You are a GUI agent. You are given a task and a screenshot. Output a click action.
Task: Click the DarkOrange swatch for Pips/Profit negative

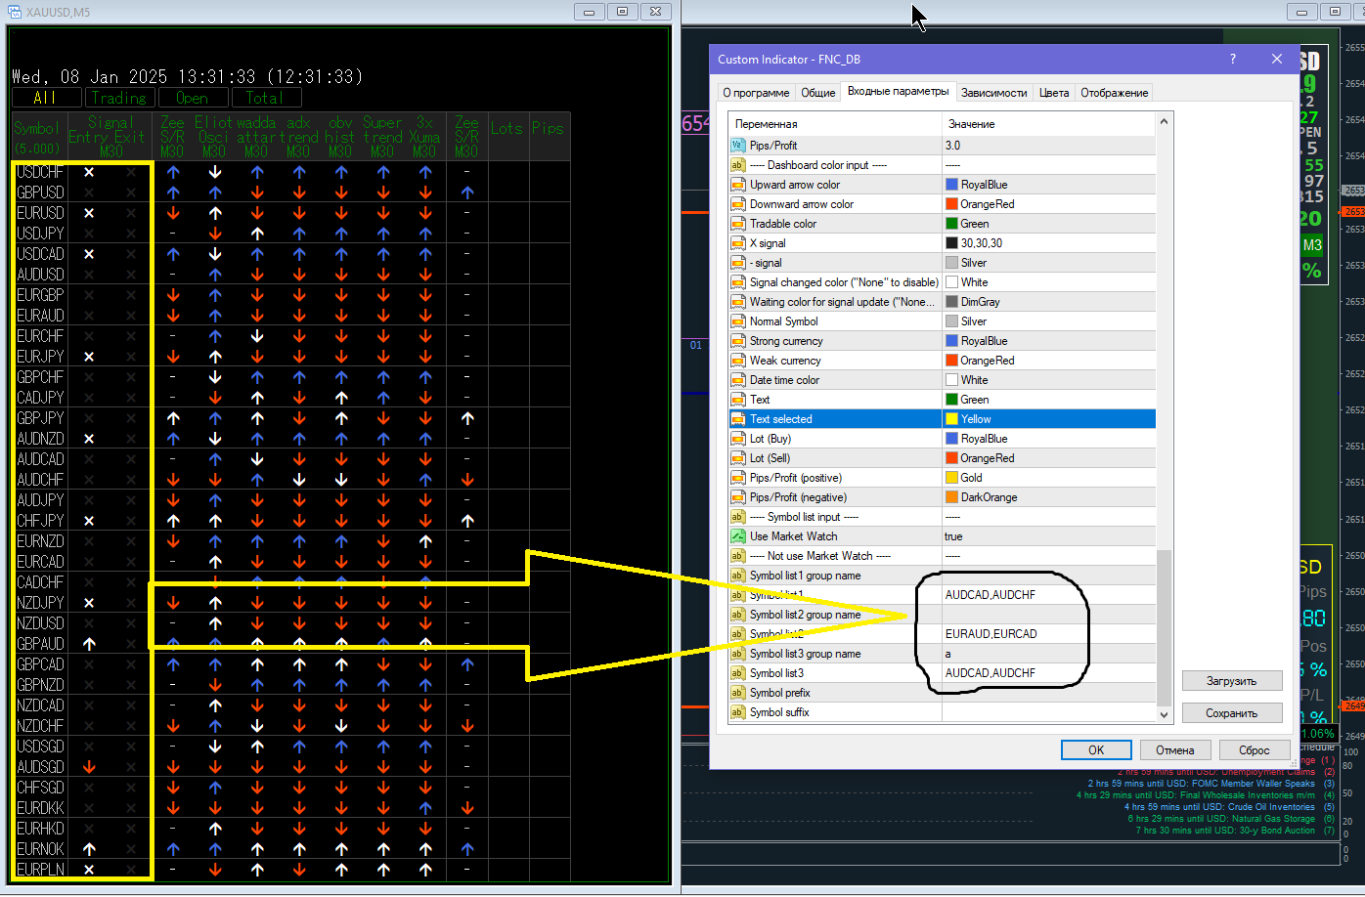tap(951, 497)
